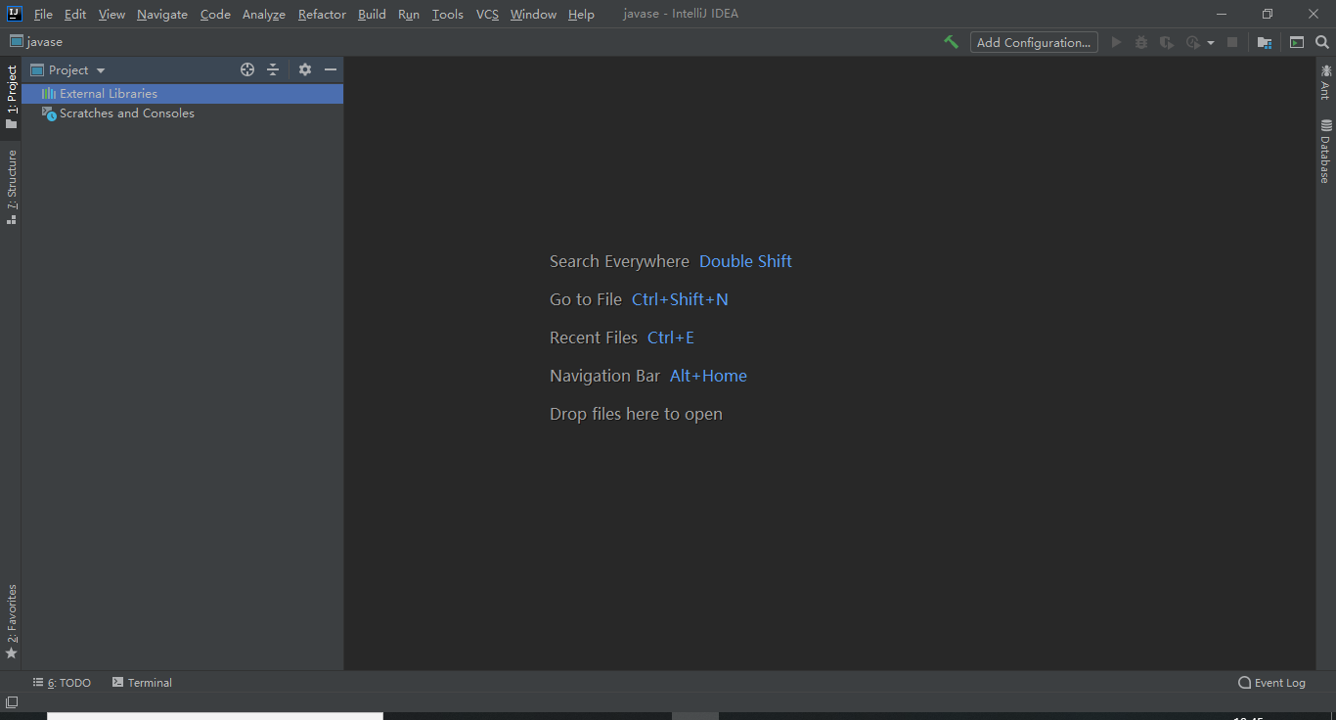Screen dimensions: 1336x720
Task: Click 'Drop files here to open' text
Action: tap(636, 414)
